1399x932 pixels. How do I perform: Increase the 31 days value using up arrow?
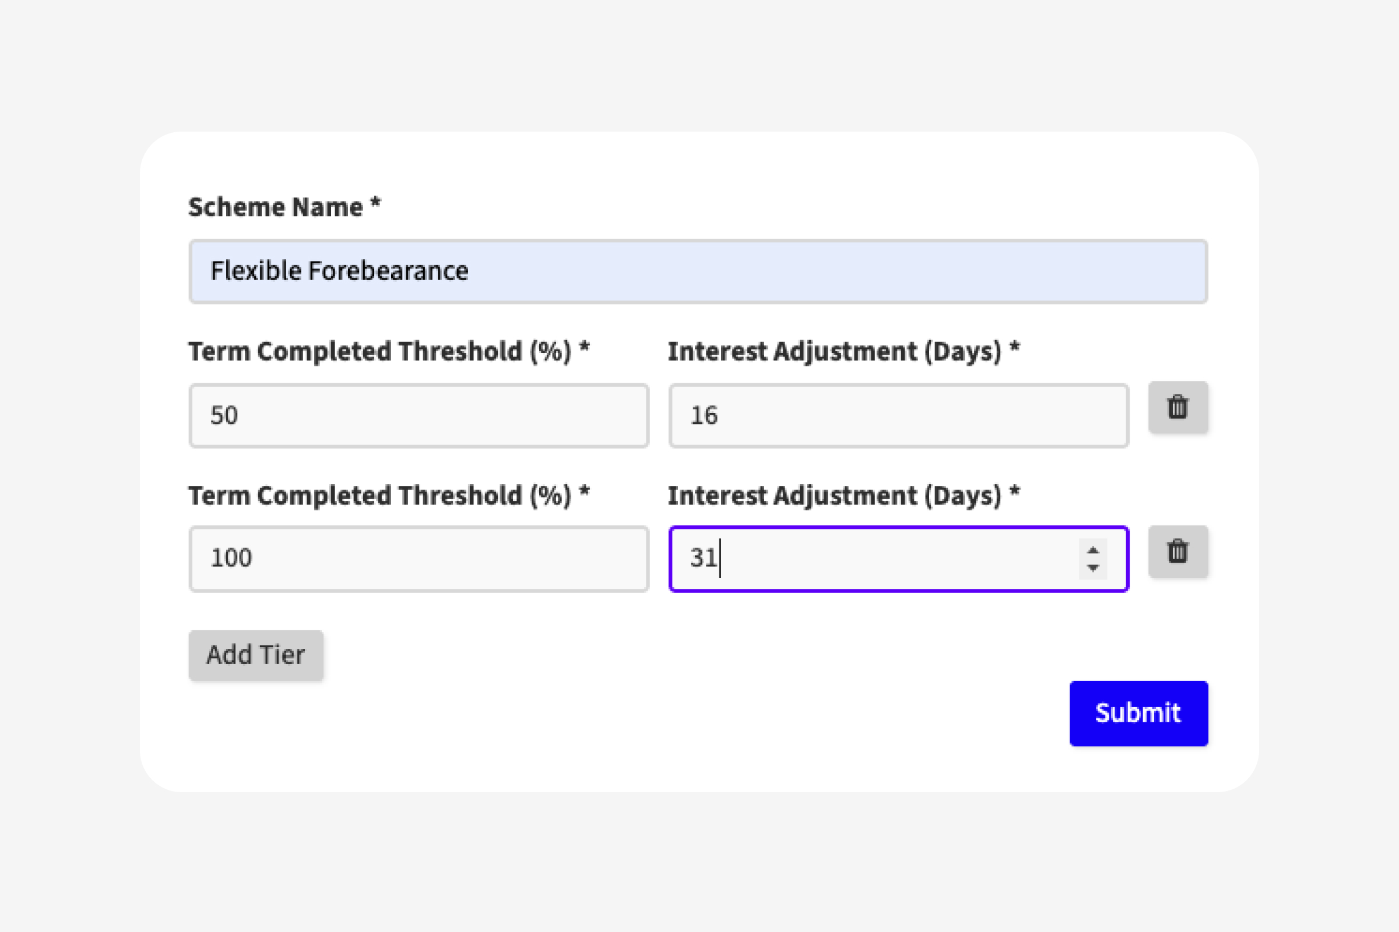[1092, 550]
